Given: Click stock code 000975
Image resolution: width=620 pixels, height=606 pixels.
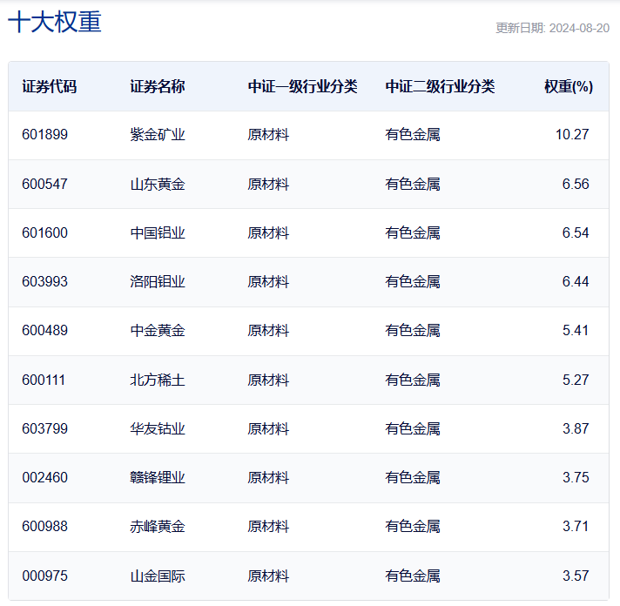Looking at the screenshot, I should tap(44, 576).
